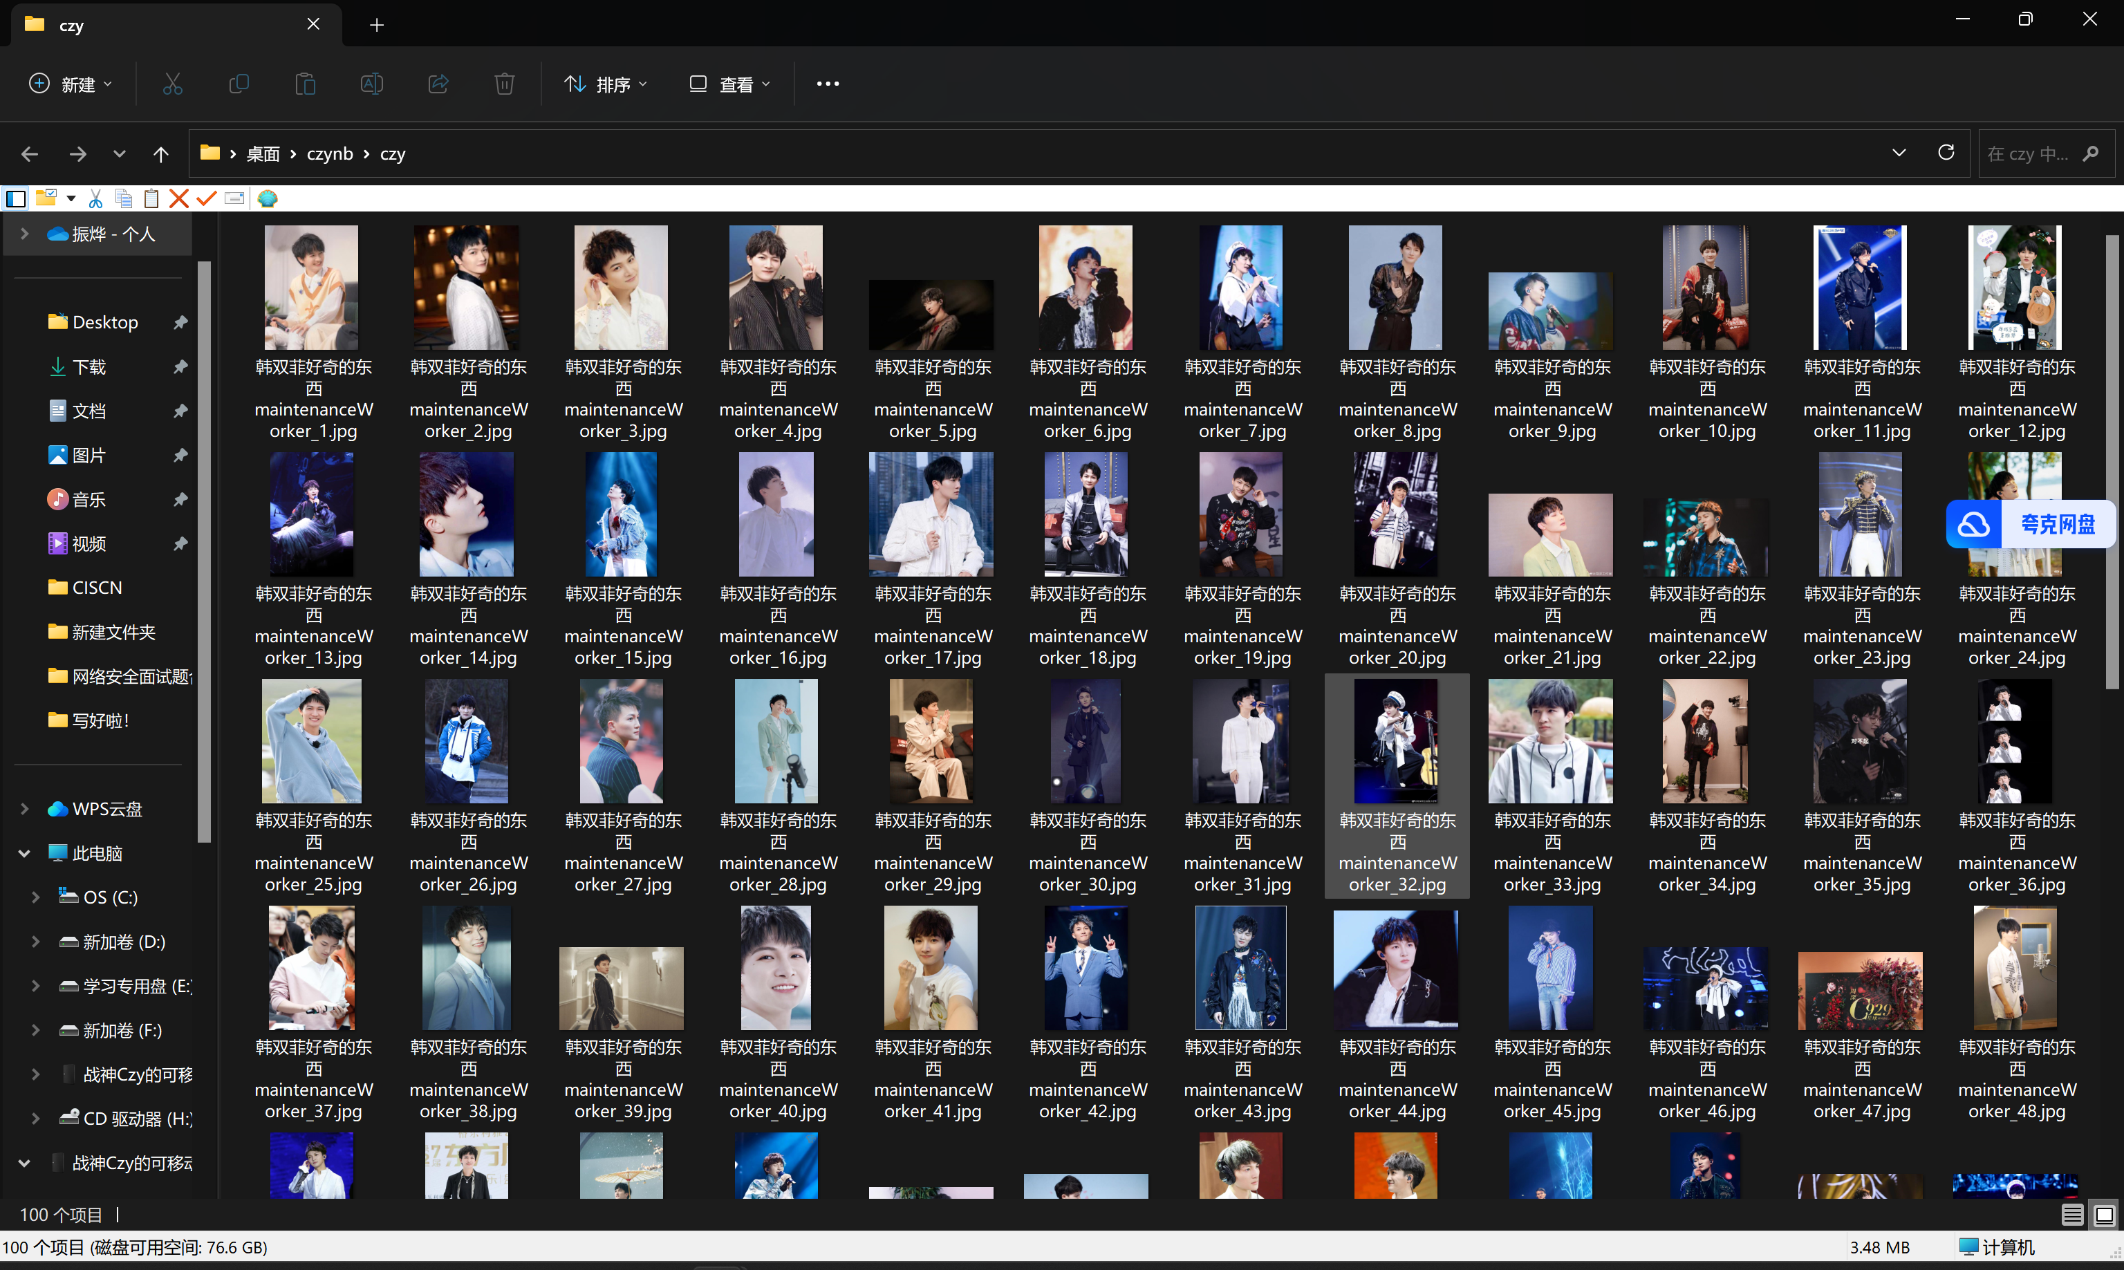Click the red X Delete icon
The width and height of the screenshot is (2124, 1270).
179,198
